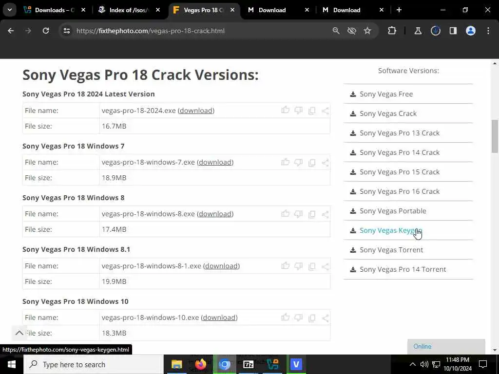Image resolution: width=499 pixels, height=374 pixels.
Task: Open Sony Vegas Free sidebar link
Action: (x=386, y=94)
